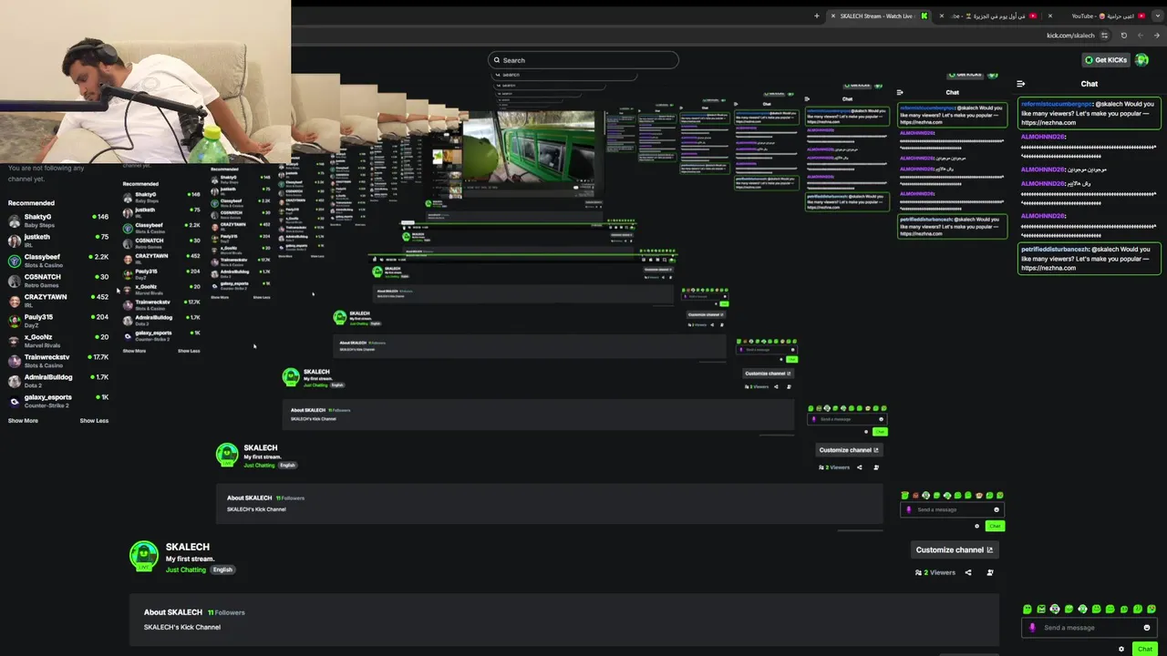The image size is (1167, 656).
Task: Pick white diamond-face emote above largest message box
Action: (x=1082, y=609)
